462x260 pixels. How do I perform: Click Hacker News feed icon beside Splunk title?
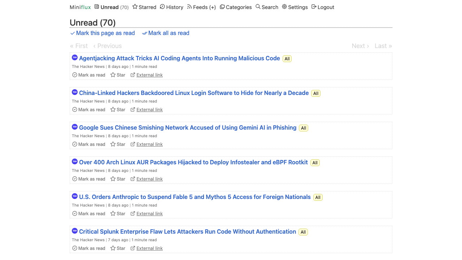75,231
